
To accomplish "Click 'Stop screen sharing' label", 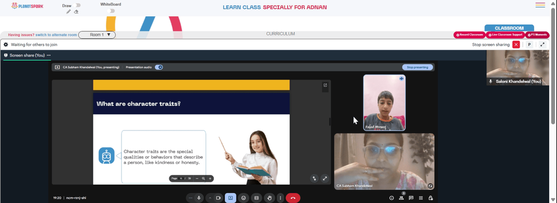I will pos(491,45).
